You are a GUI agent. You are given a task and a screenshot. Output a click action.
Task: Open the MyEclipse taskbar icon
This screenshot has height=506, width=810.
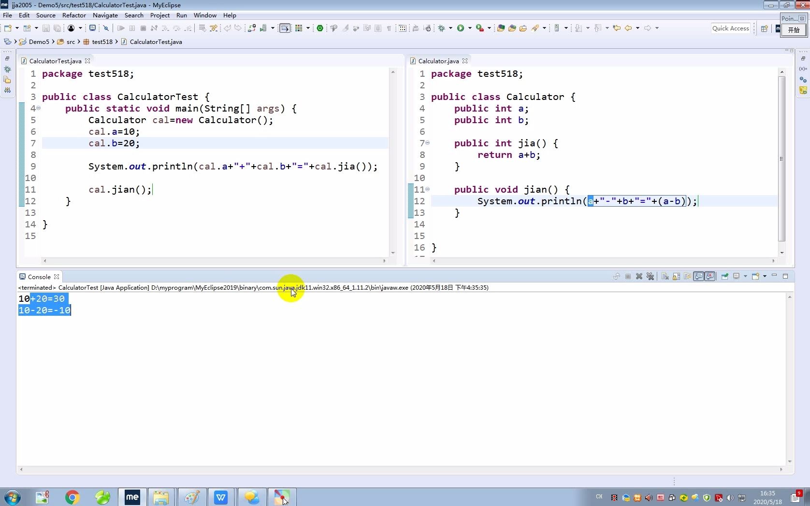coord(132,497)
